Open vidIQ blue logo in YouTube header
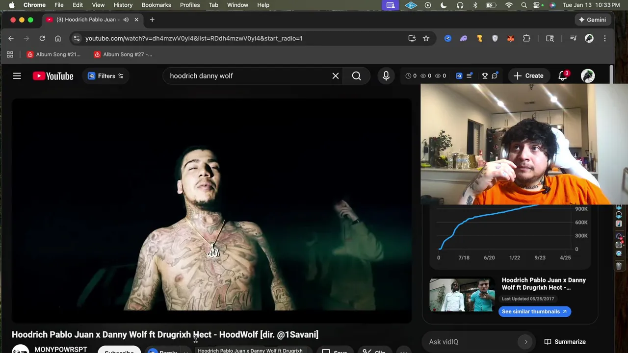628x353 pixels. coord(459,76)
